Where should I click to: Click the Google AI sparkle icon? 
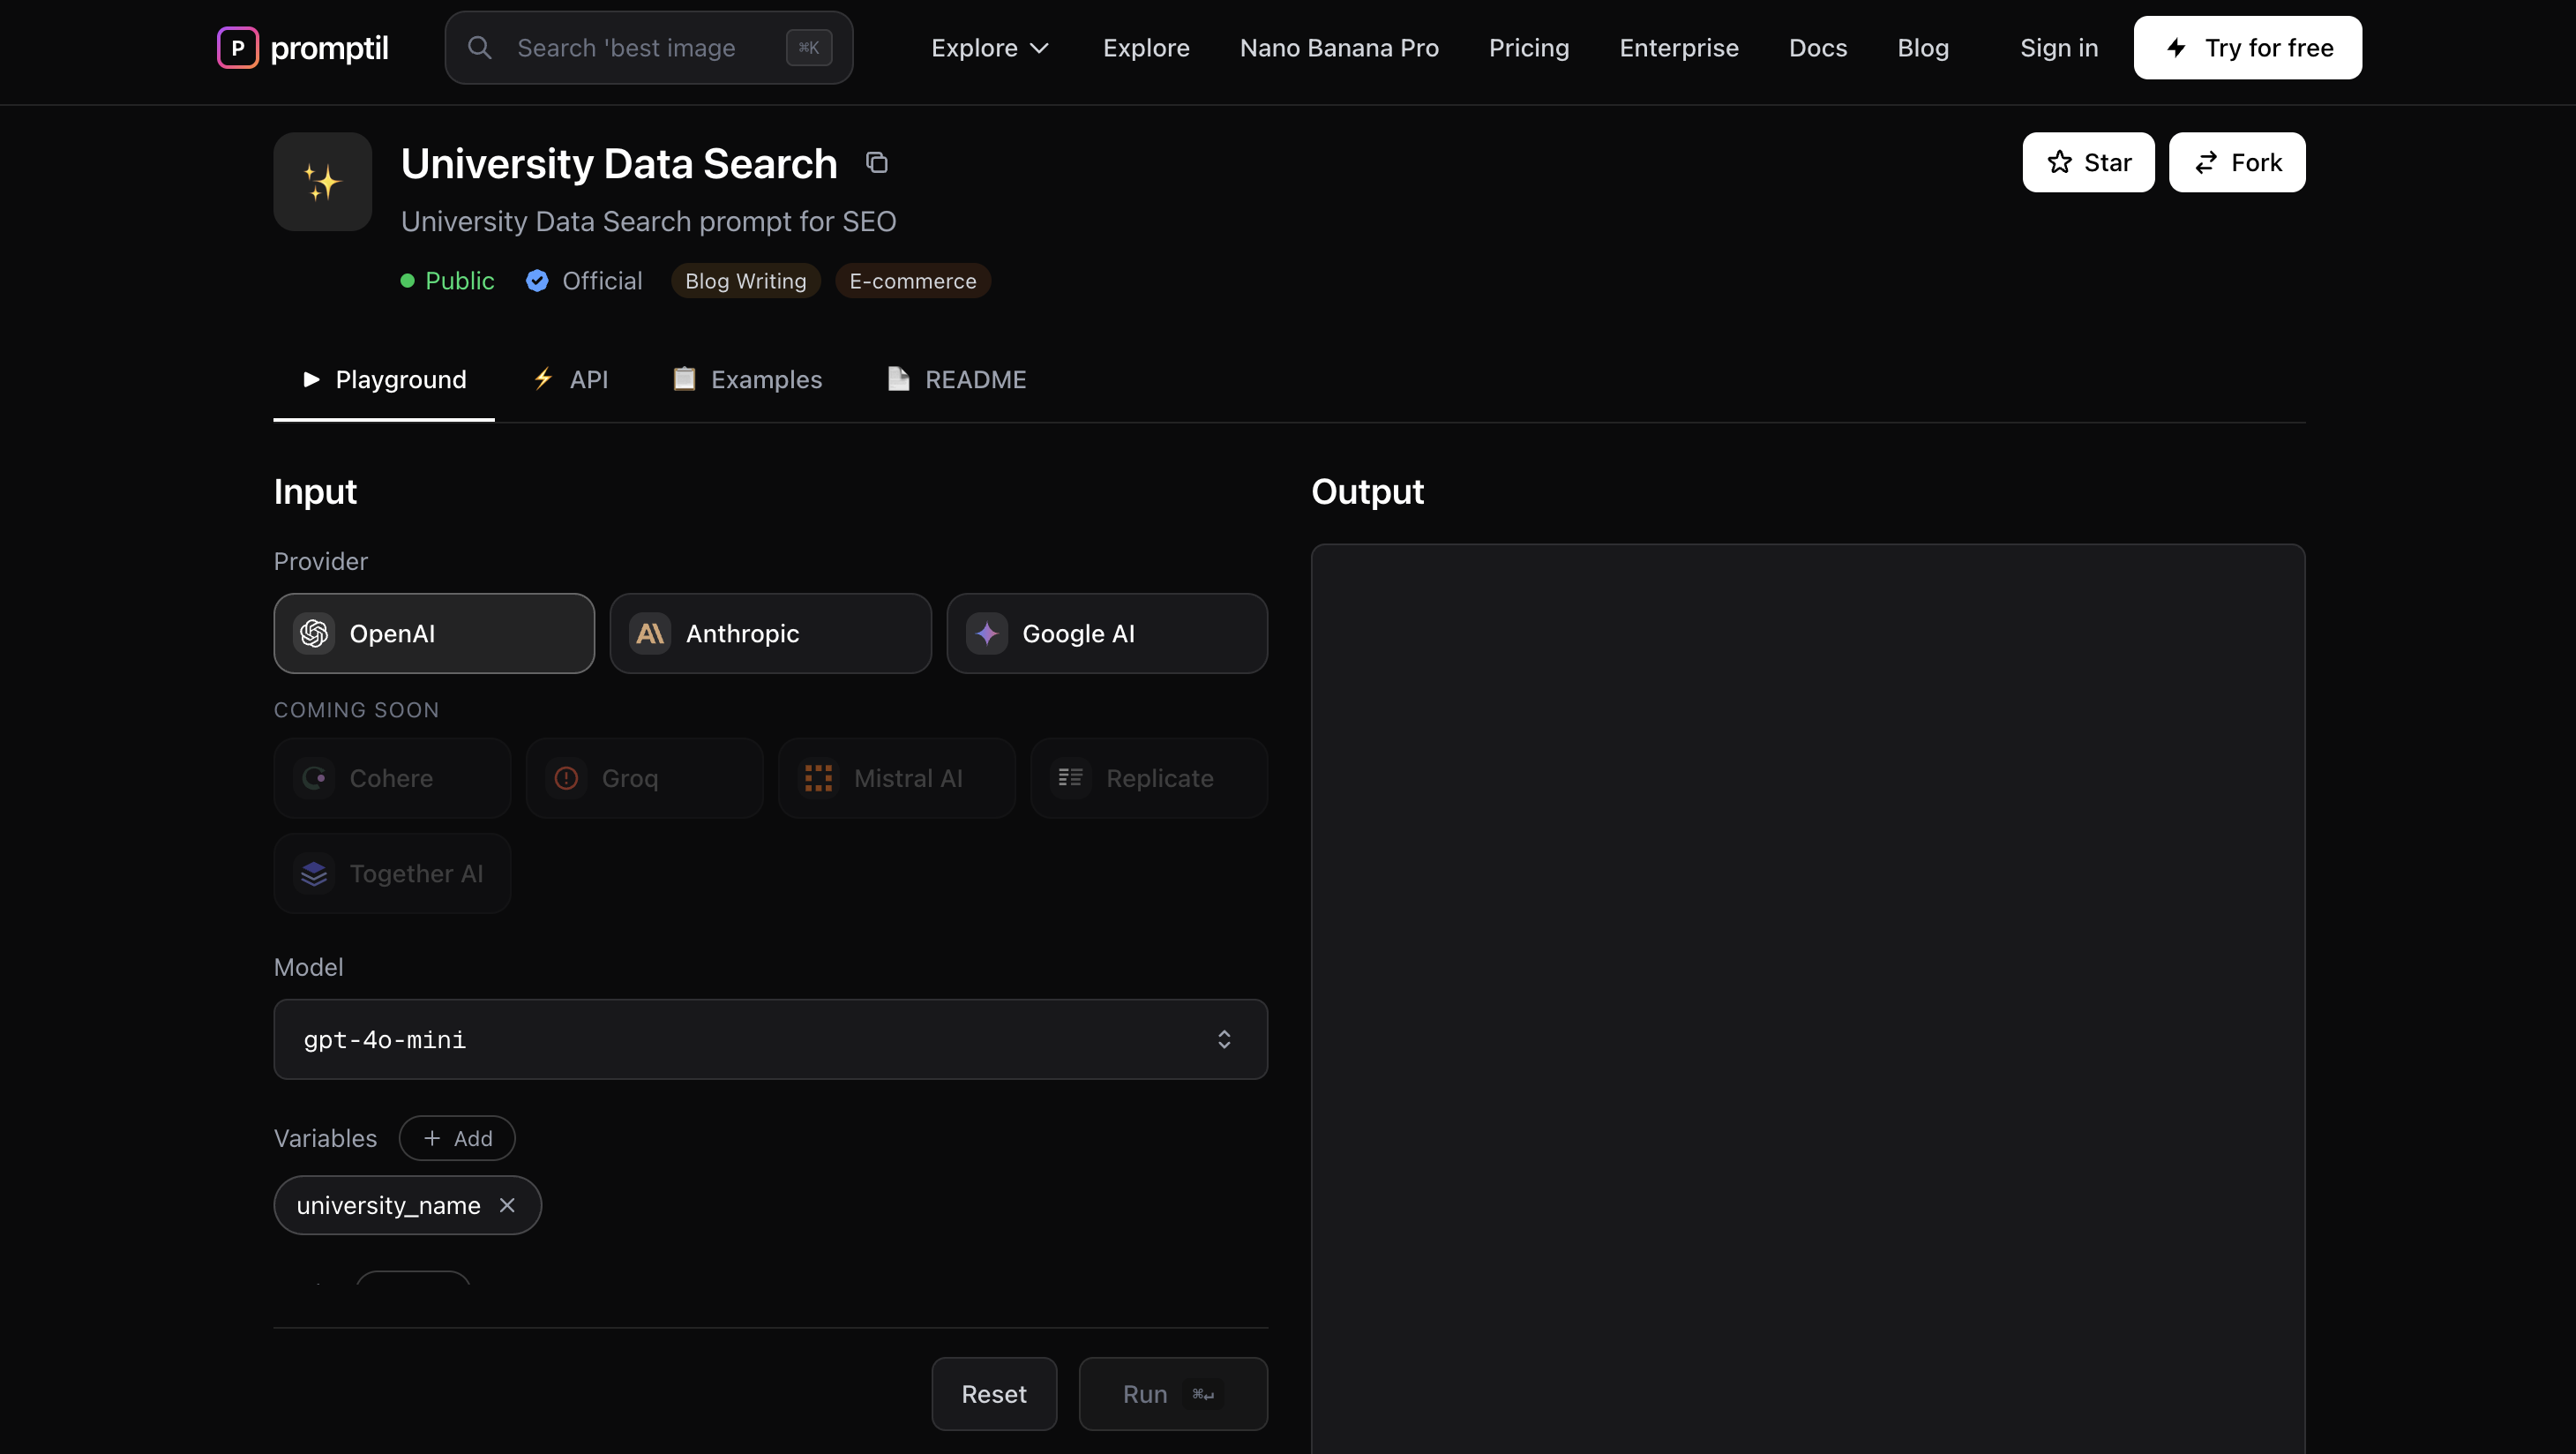pos(986,633)
